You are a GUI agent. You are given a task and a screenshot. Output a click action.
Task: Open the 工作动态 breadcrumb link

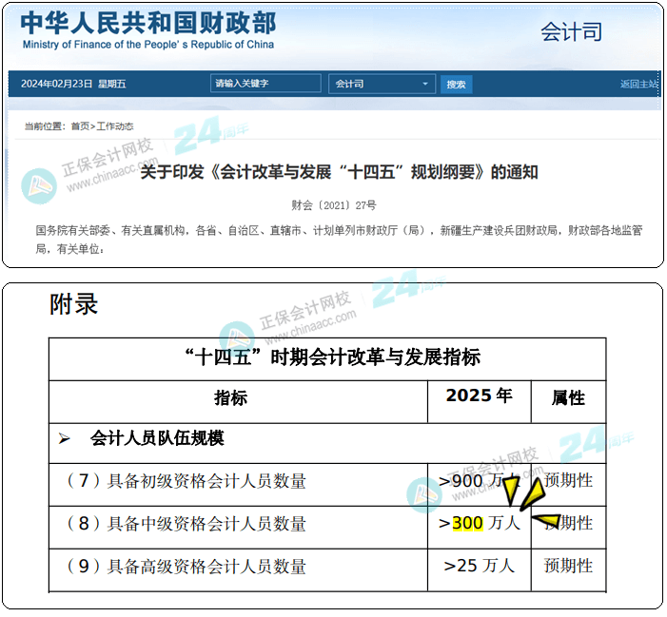coord(115,126)
